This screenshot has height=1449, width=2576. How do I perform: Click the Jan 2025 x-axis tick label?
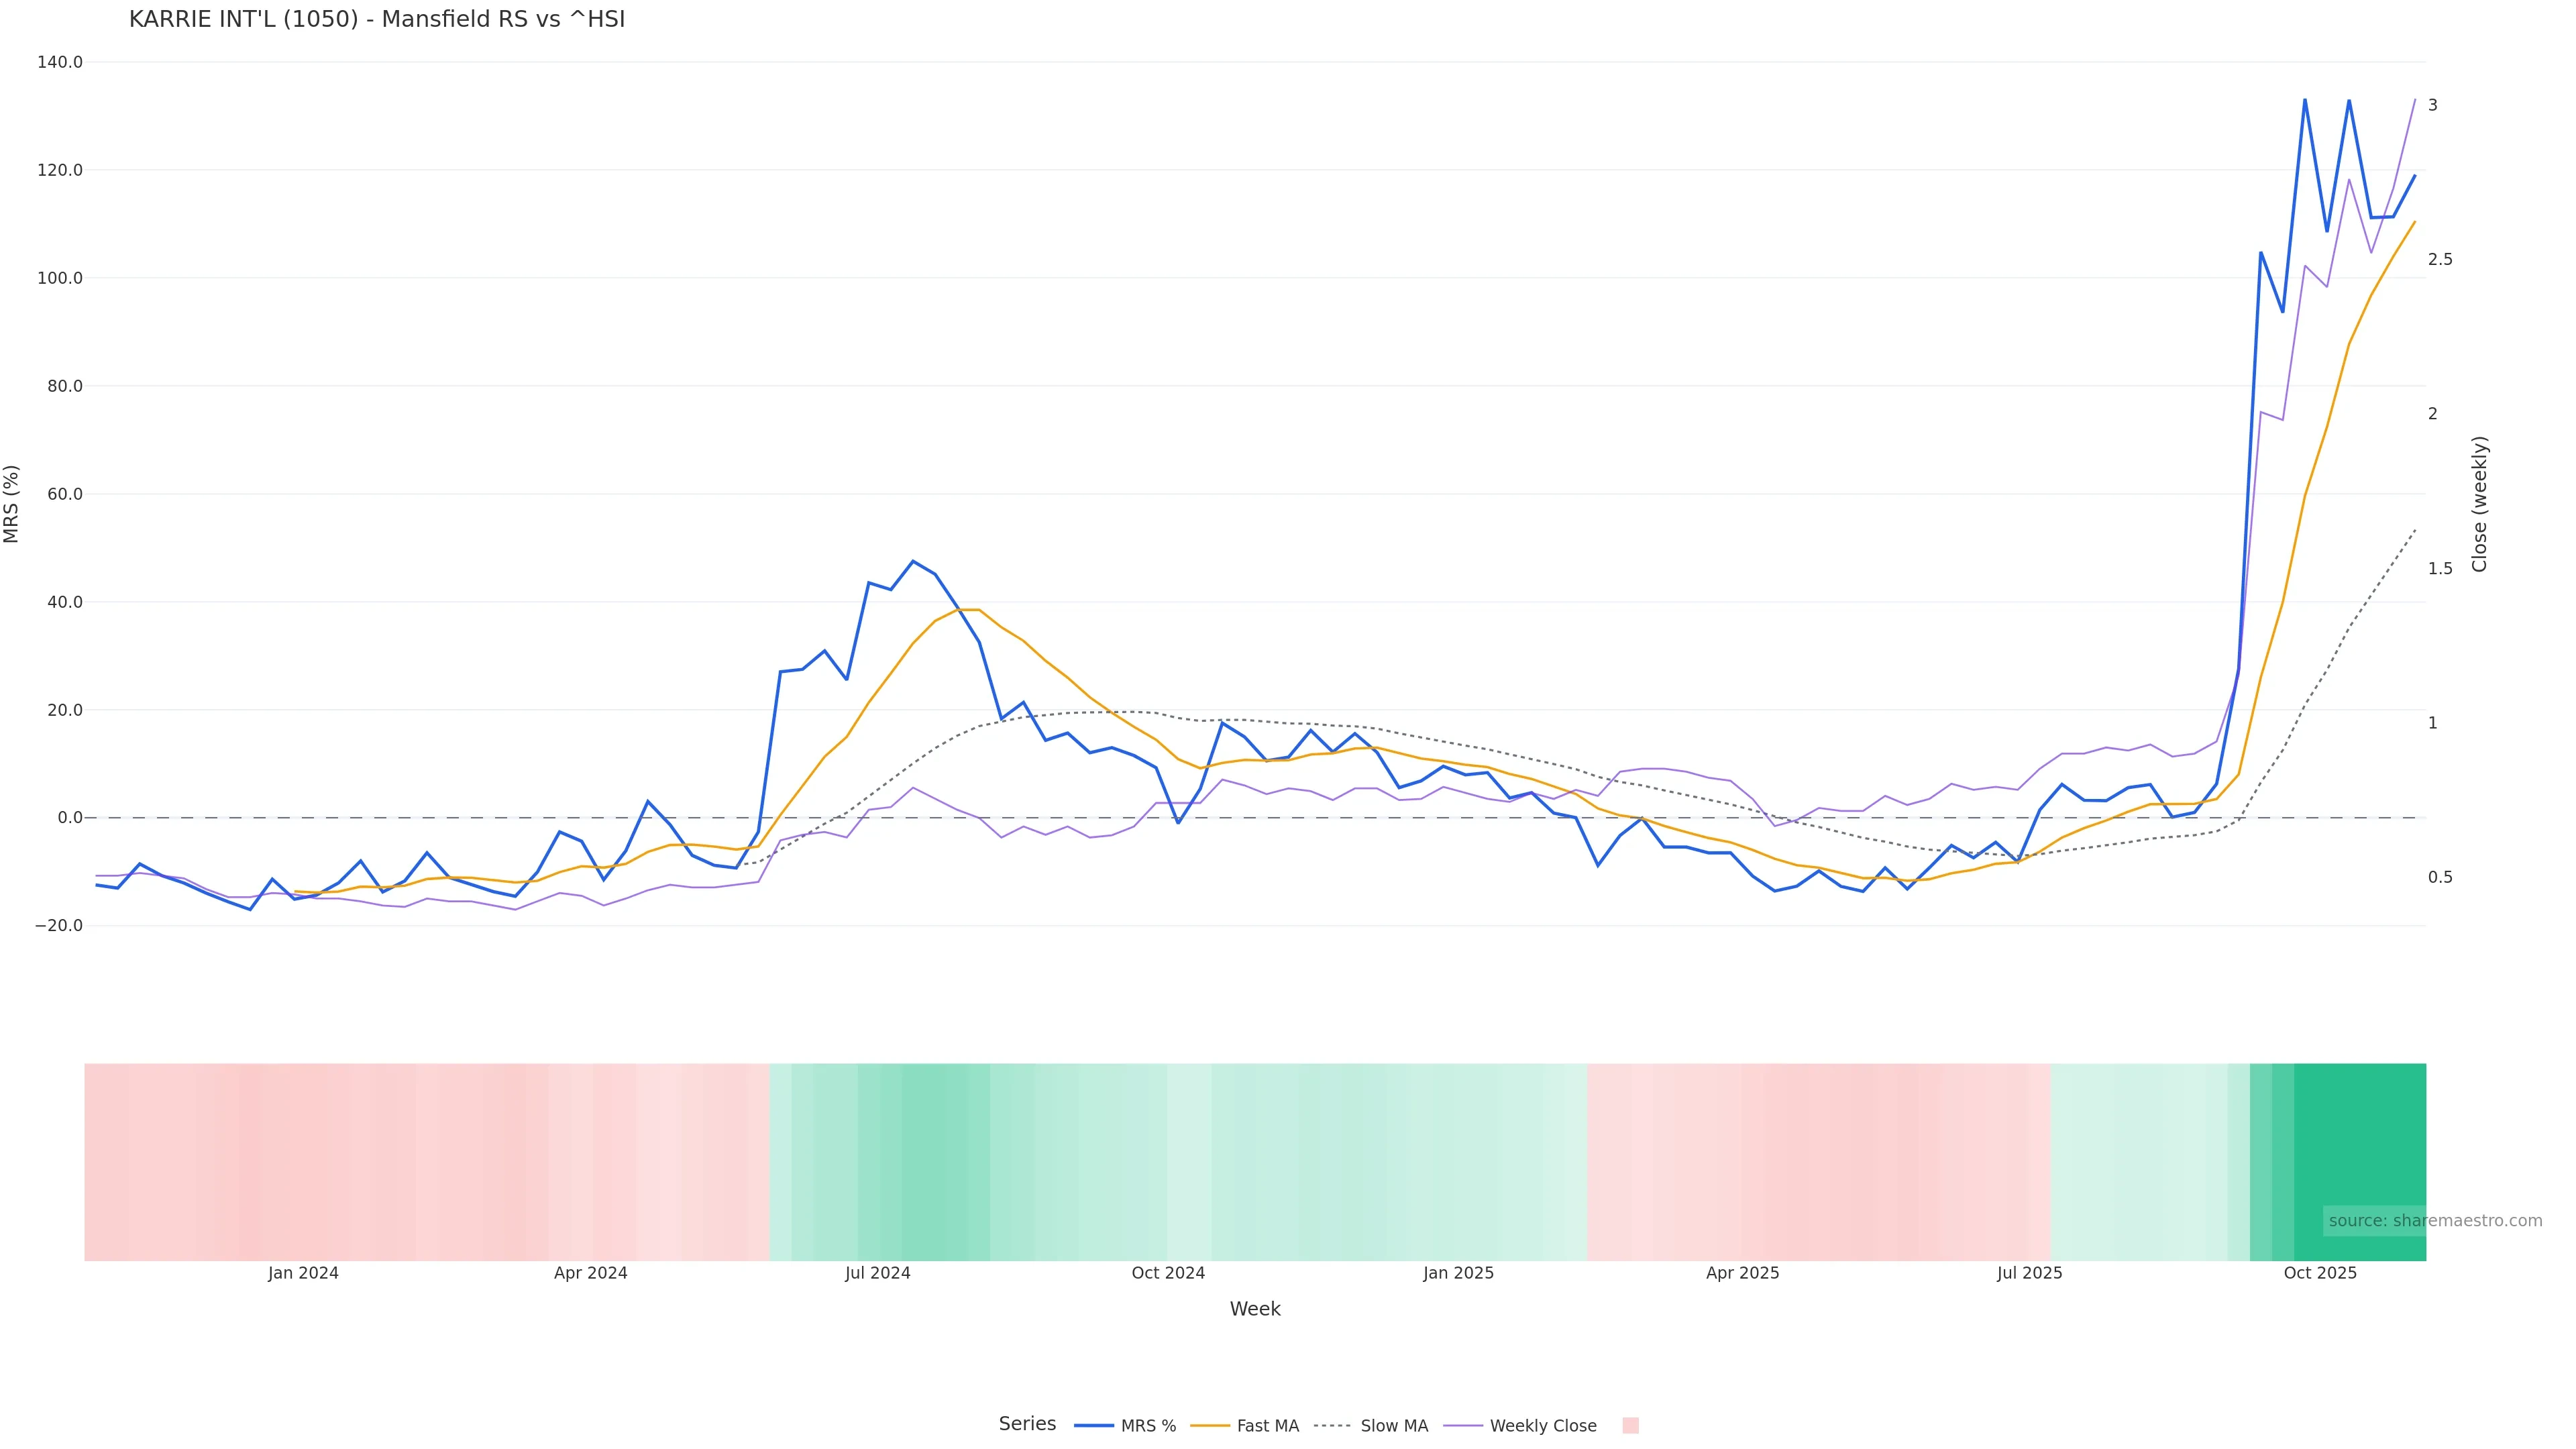click(1458, 1273)
